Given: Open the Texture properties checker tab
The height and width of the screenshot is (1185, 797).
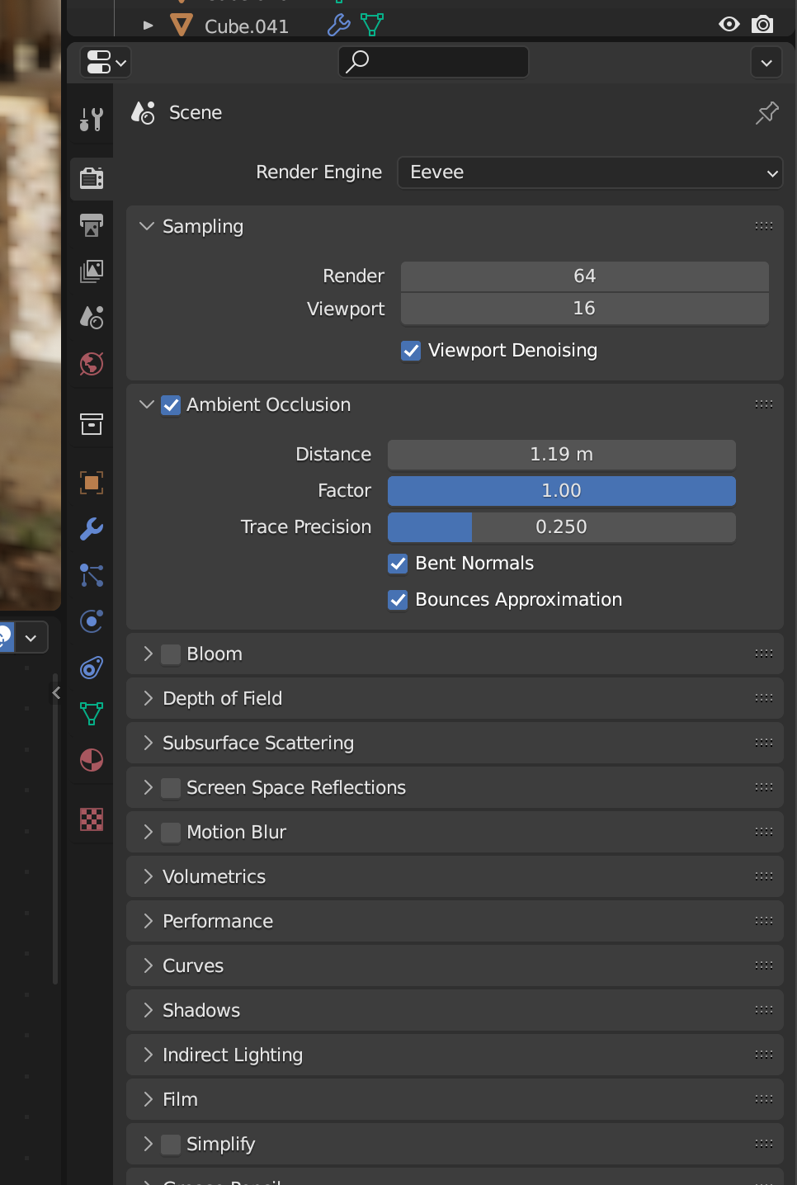Looking at the screenshot, I should click(92, 819).
